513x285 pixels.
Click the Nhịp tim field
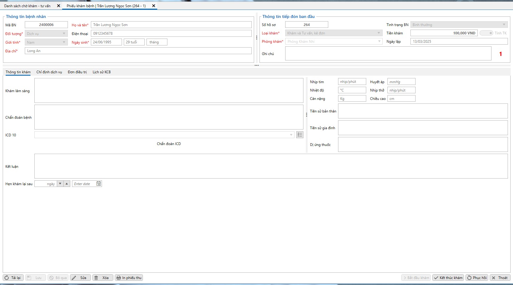[x=352, y=82]
